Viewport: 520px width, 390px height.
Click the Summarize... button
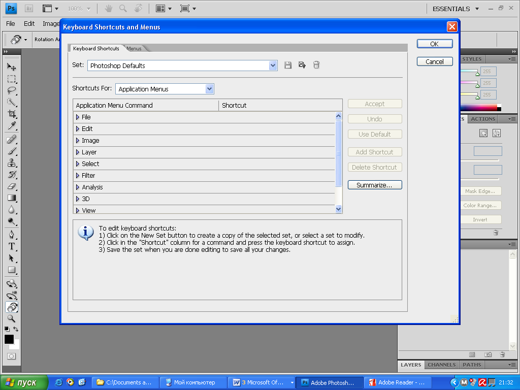point(375,185)
